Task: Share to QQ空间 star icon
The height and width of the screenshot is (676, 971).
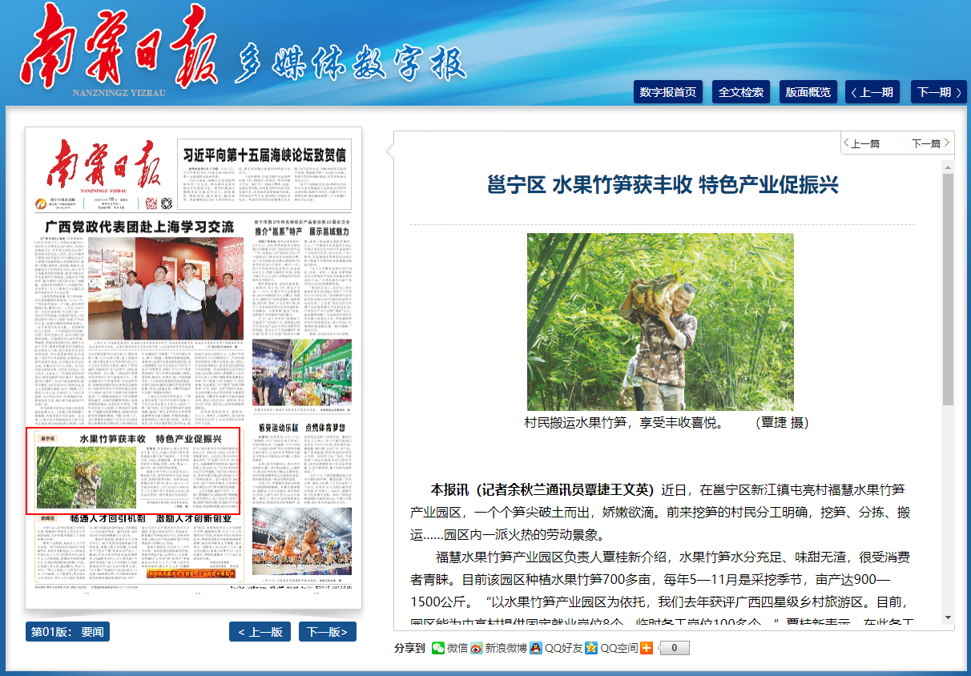Action: (x=591, y=648)
